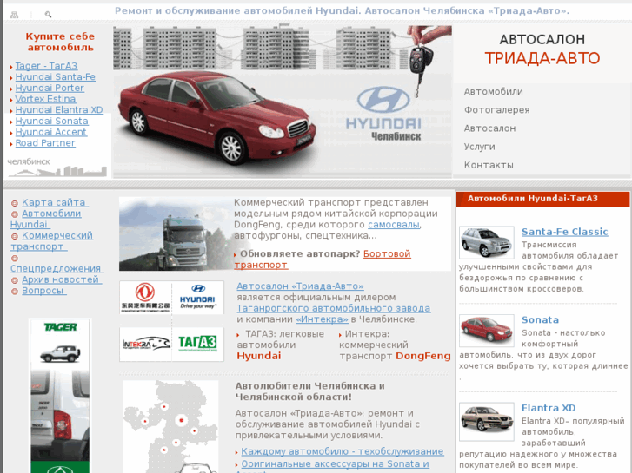Click the ТРИАДА-АВТО site title
The height and width of the screenshot is (473, 632).
[x=542, y=58]
